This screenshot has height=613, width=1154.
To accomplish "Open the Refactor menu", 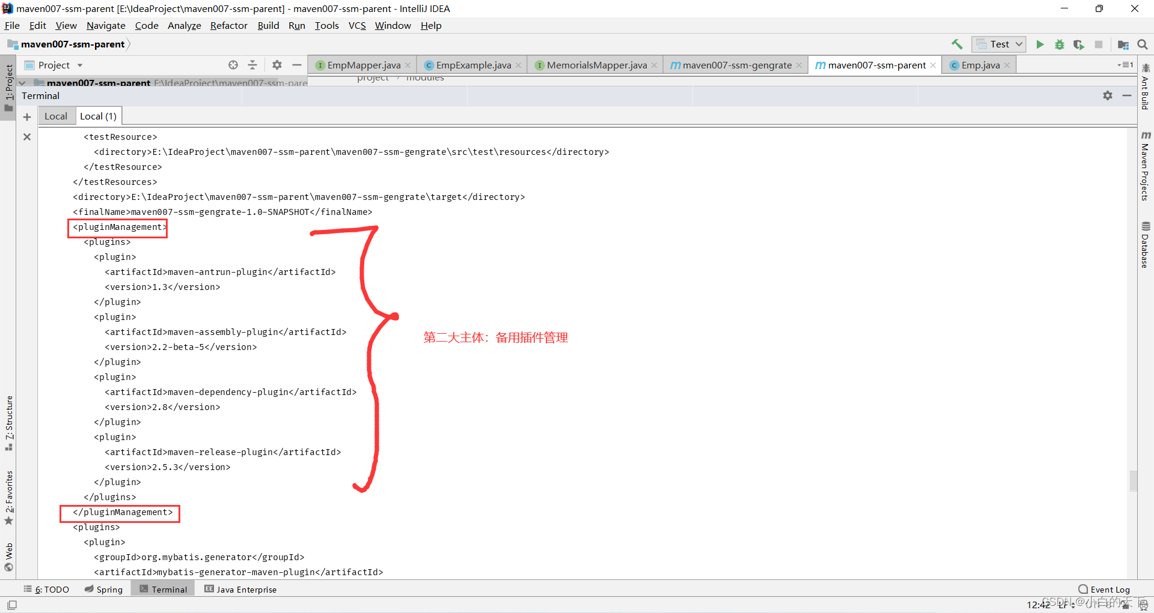I will [x=228, y=25].
